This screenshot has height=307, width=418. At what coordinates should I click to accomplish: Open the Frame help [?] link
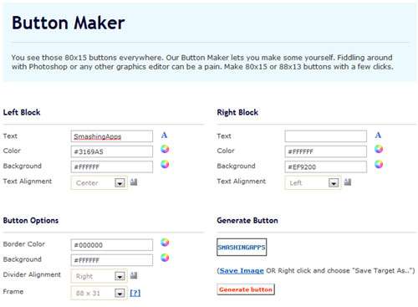click(135, 293)
